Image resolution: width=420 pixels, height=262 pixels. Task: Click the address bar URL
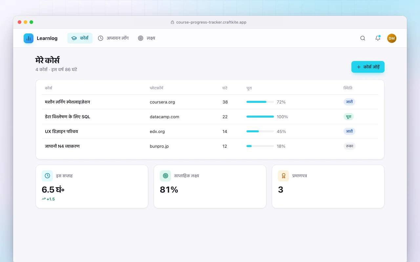pos(211,22)
